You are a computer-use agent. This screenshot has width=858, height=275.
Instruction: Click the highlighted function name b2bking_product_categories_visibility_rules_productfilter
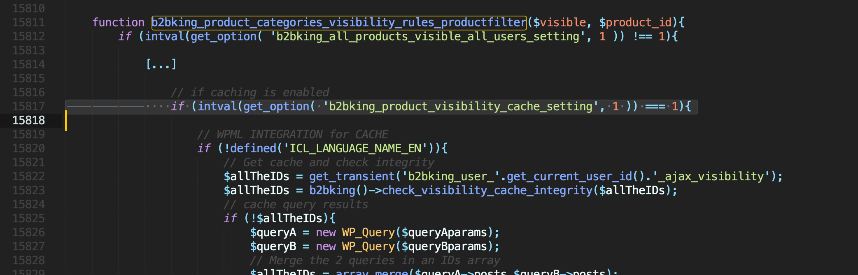coord(339,22)
